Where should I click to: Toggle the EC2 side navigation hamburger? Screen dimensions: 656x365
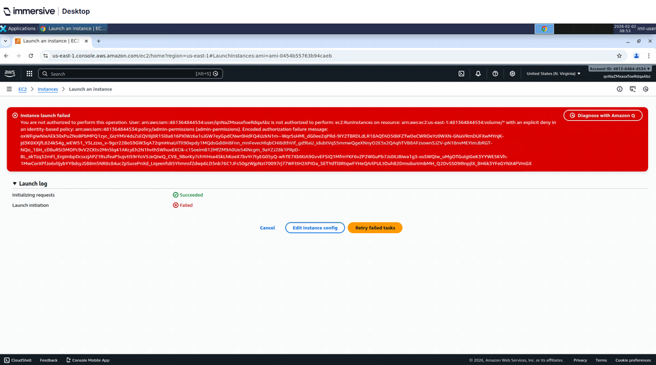coord(9,89)
